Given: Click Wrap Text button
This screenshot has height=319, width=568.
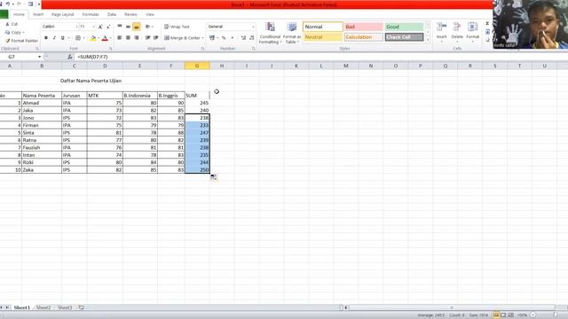Looking at the screenshot, I should tap(177, 27).
